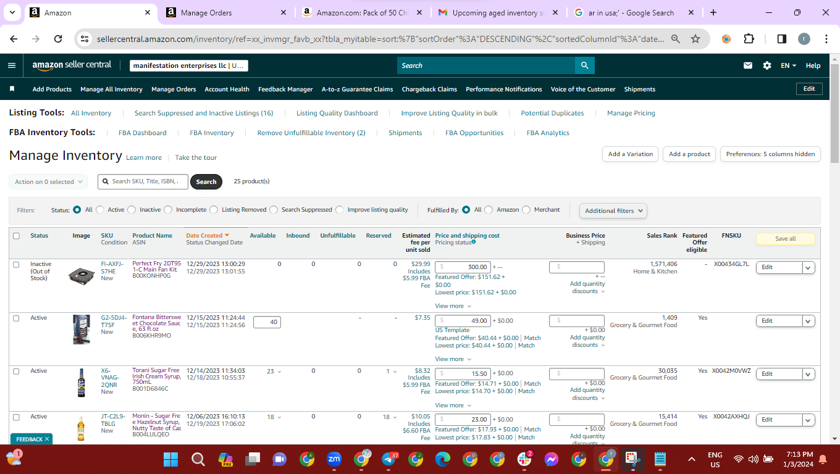The image size is (840, 474).
Task: Expand available quantity 23 for Torani syrup
Action: (x=274, y=372)
